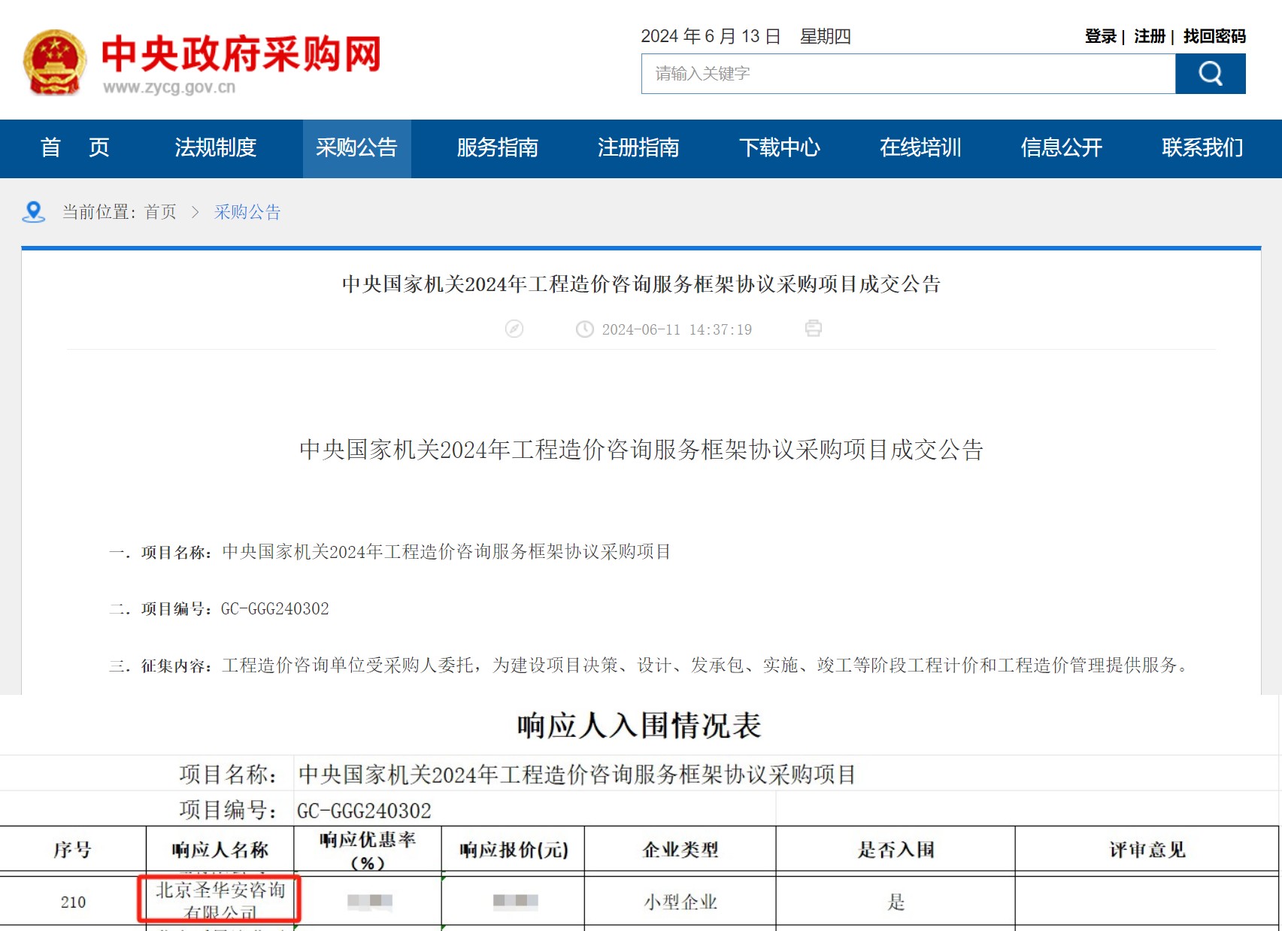Viewport: 1282px width, 931px height.
Task: Click the 响应人名称 column header
Action: 220,850
